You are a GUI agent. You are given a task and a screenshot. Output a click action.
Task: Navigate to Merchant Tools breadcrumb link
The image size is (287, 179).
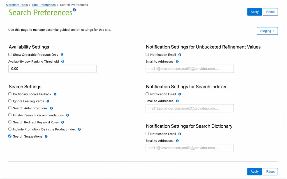point(17,5)
